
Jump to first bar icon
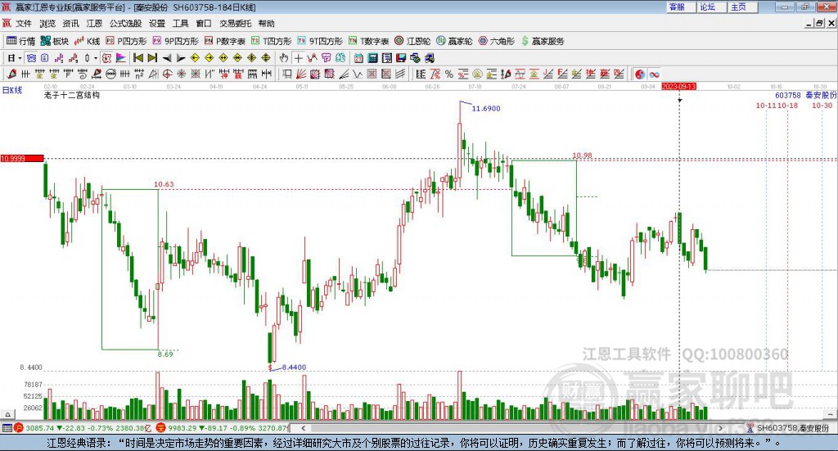tap(137, 58)
